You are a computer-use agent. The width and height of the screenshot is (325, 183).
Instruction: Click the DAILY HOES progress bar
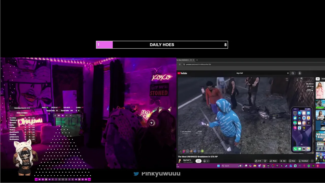click(162, 45)
